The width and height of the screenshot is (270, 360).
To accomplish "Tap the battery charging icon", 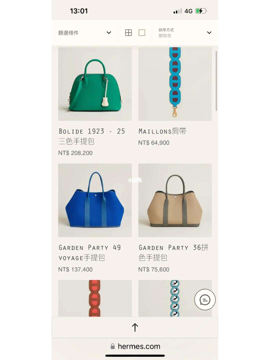I will click(x=201, y=11).
